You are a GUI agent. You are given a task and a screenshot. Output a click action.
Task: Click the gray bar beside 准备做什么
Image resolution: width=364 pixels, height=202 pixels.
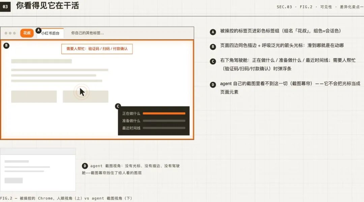(164, 121)
